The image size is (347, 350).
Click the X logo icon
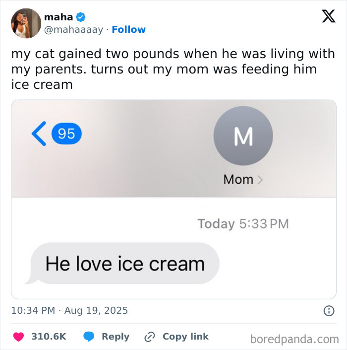[328, 16]
